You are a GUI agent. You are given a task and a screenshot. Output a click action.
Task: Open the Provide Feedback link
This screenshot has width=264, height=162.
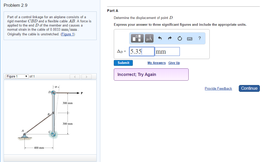point(218,88)
